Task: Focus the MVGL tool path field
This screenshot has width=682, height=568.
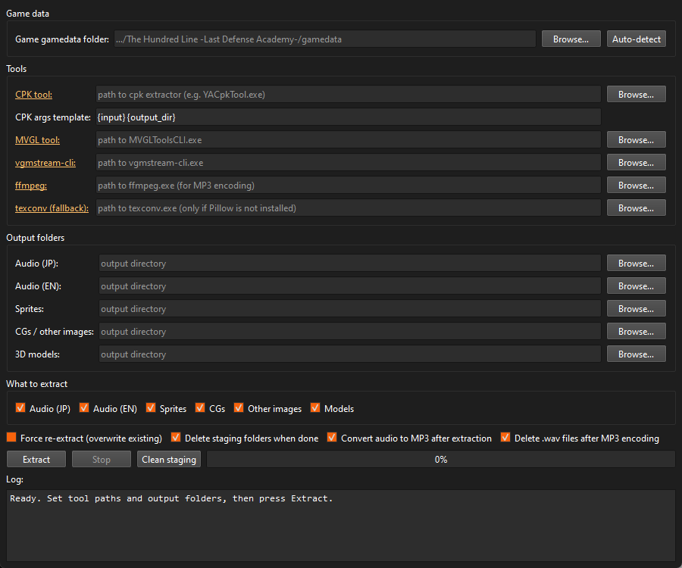Action: pyautogui.click(x=348, y=140)
